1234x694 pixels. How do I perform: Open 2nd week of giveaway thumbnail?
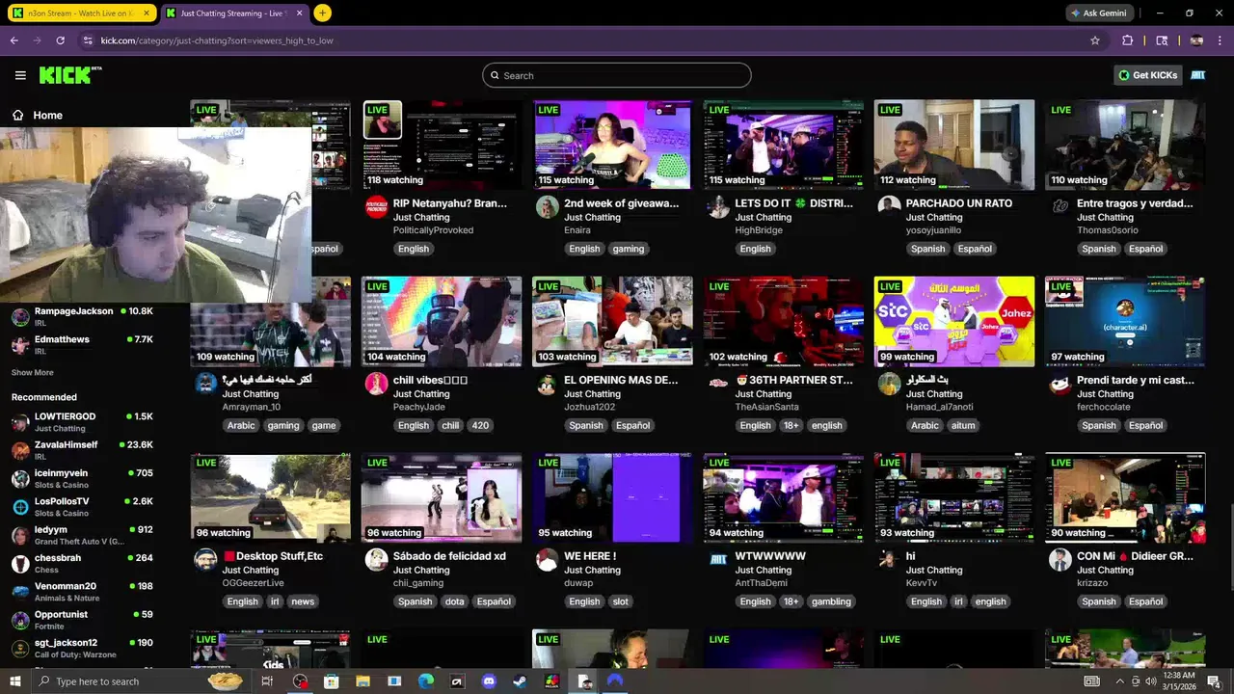[612, 145]
